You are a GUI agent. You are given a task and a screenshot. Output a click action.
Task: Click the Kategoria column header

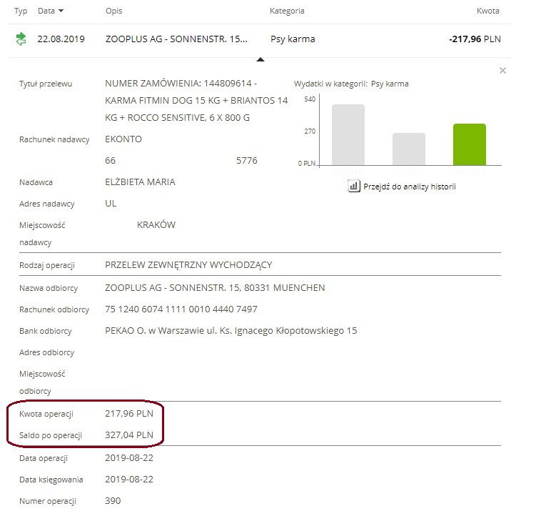287,11
